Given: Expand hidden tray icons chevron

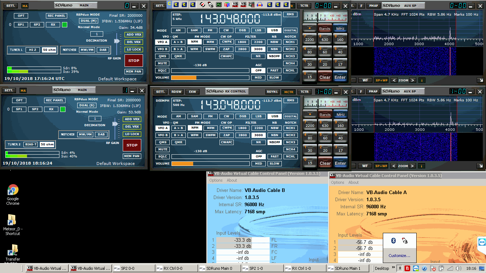Looking at the screenshot, I should [400, 268].
